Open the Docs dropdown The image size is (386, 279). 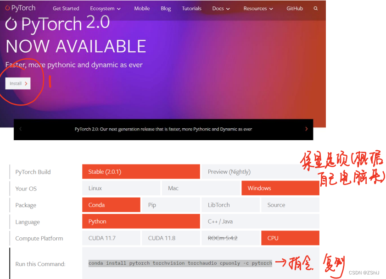pos(220,8)
